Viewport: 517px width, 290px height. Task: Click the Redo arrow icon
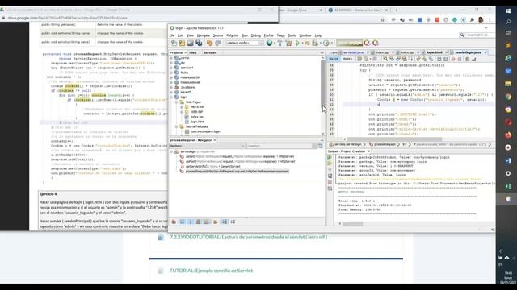(217, 43)
